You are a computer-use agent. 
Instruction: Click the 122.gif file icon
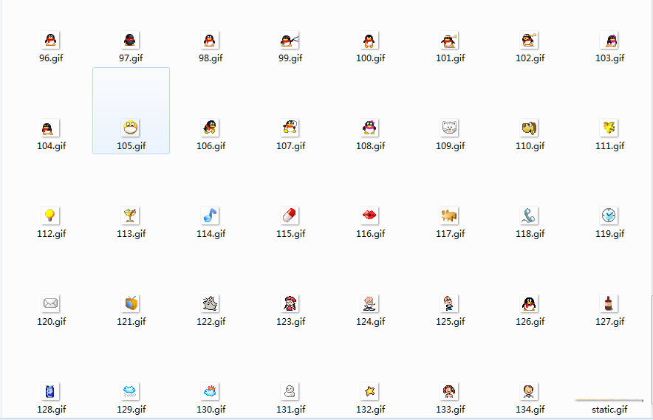click(210, 303)
